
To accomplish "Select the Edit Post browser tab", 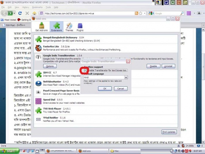I will click(16, 25).
